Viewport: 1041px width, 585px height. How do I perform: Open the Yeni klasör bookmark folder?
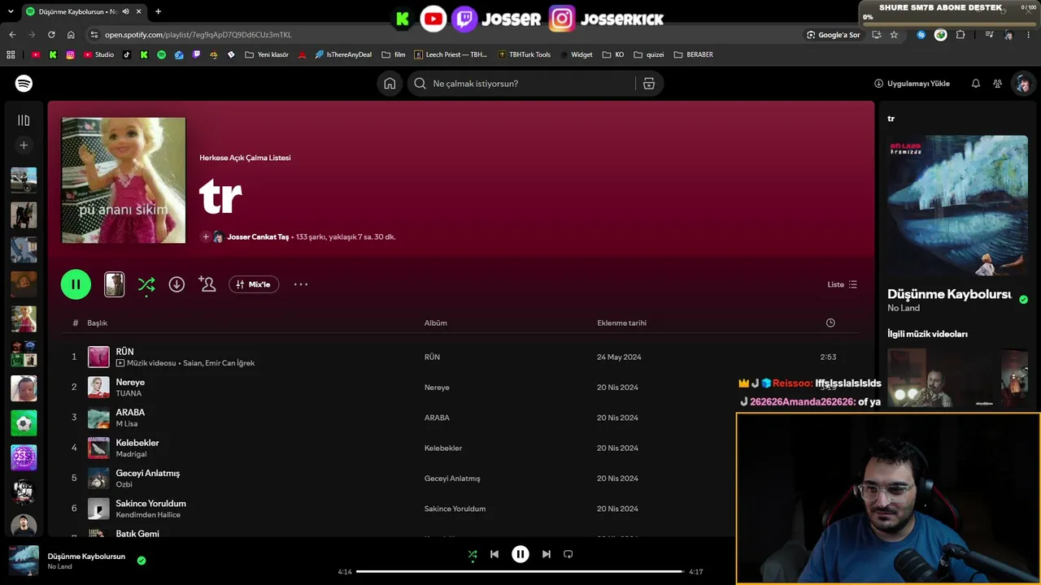click(x=266, y=54)
